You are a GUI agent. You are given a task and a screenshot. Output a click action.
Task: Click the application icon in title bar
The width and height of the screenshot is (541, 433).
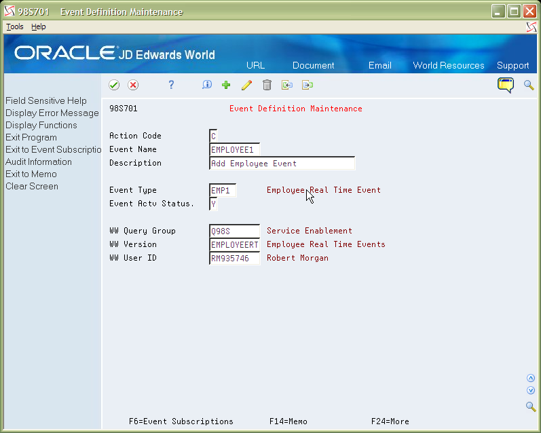click(10, 12)
